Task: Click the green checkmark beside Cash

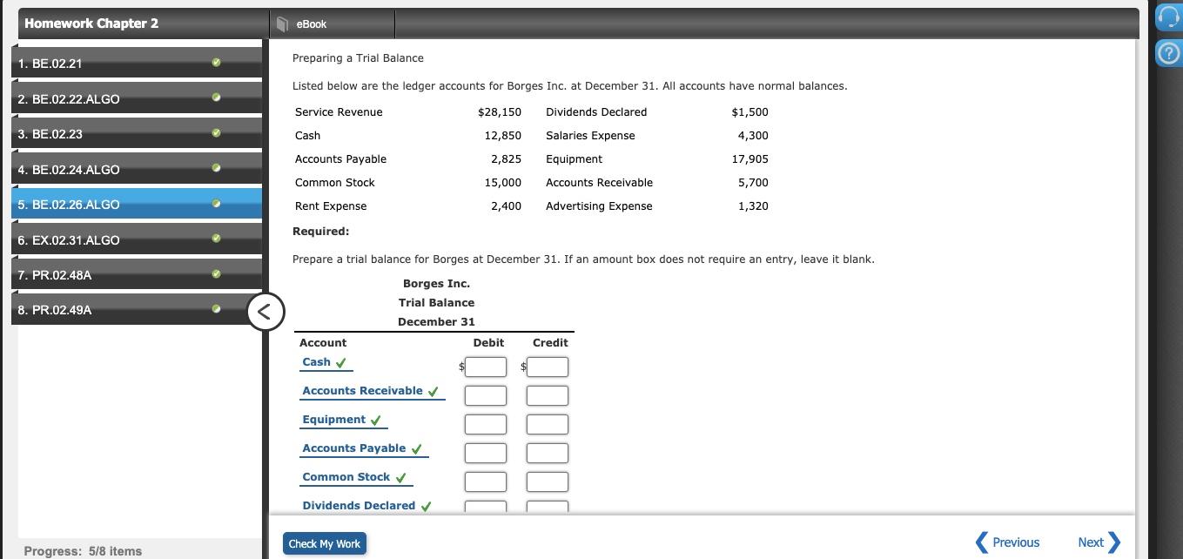Action: pyautogui.click(x=340, y=361)
